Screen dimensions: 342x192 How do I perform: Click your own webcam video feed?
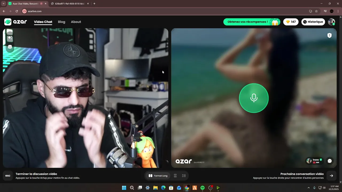(85, 98)
